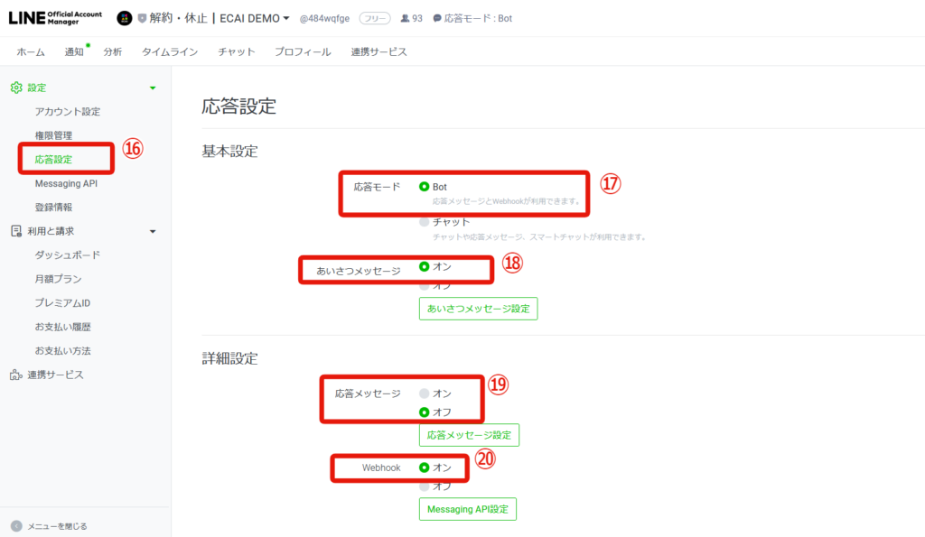This screenshot has height=537, width=925.
Task: Collapse the 利用と請求 sidebar section arrow
Action: (153, 232)
